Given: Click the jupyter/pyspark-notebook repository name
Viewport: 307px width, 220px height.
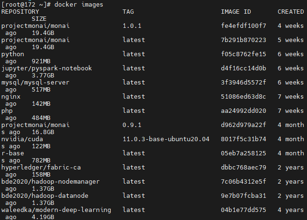Looking at the screenshot, I should click(47, 68).
